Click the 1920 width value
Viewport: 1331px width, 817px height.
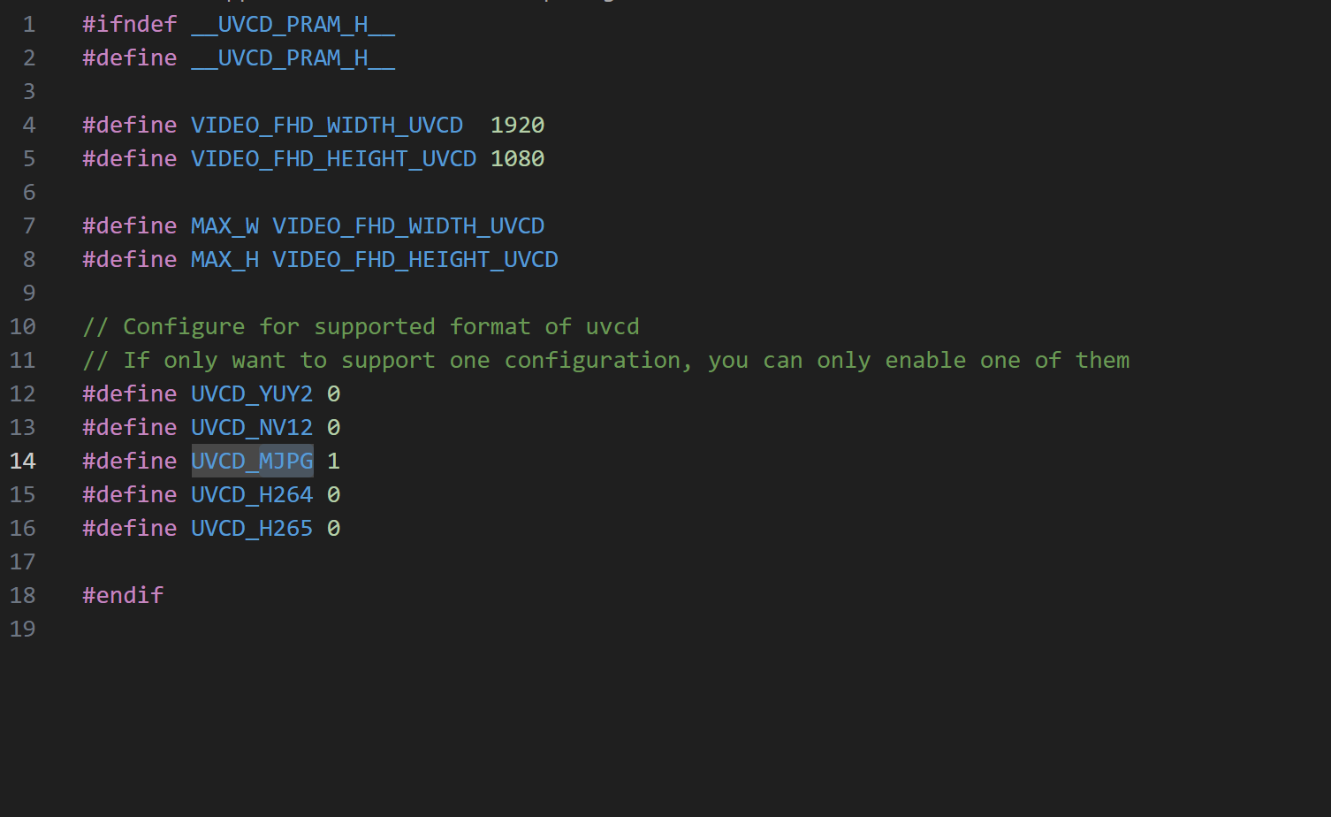click(x=517, y=125)
